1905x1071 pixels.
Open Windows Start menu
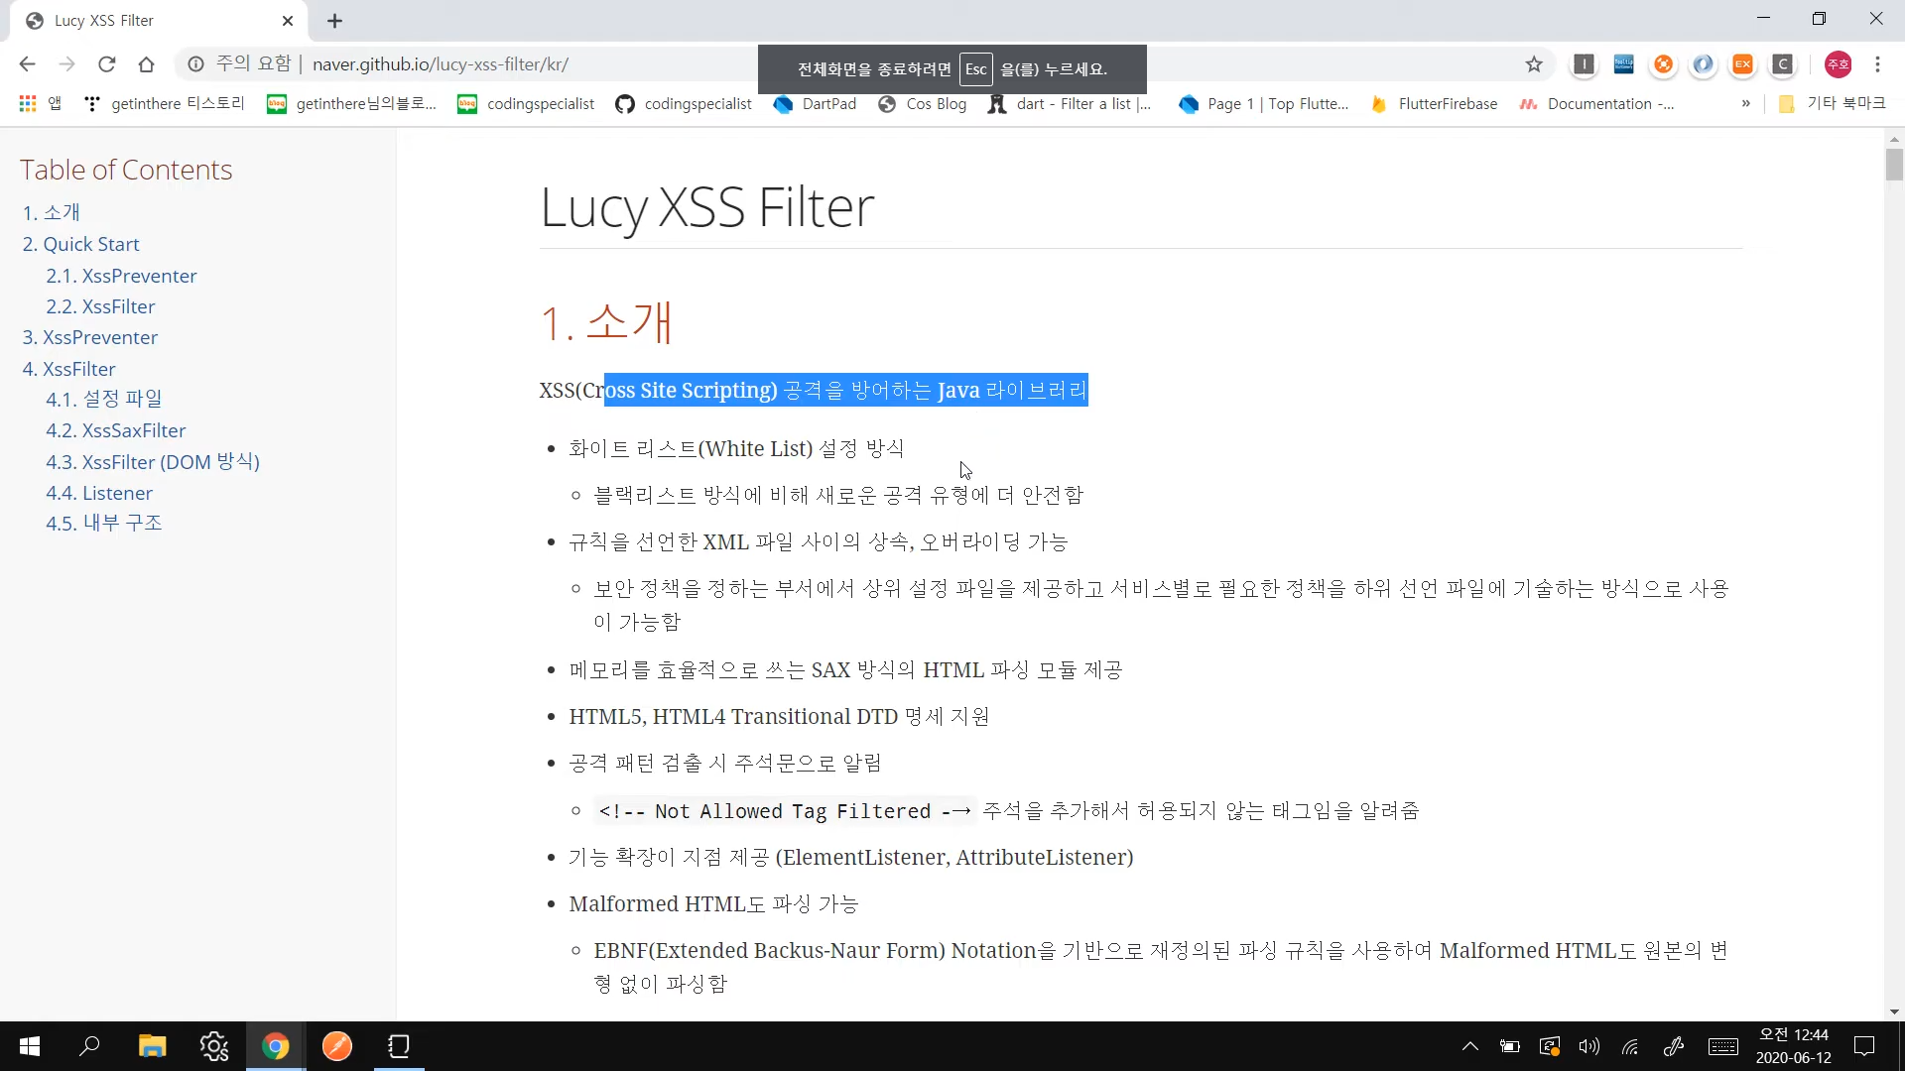coord(30,1046)
